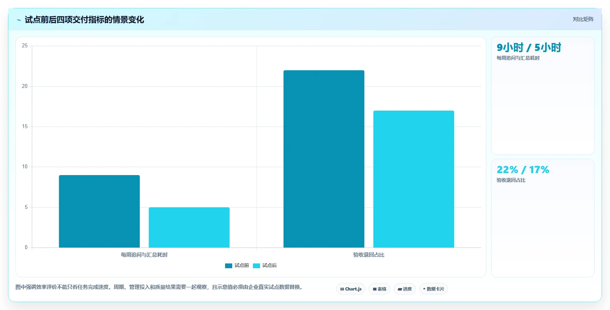Click the 9小时 / 5小时 card value
The height and width of the screenshot is (310, 610).
click(529, 48)
